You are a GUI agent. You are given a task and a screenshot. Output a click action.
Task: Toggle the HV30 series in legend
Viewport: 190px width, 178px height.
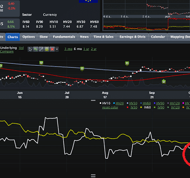[133, 103]
